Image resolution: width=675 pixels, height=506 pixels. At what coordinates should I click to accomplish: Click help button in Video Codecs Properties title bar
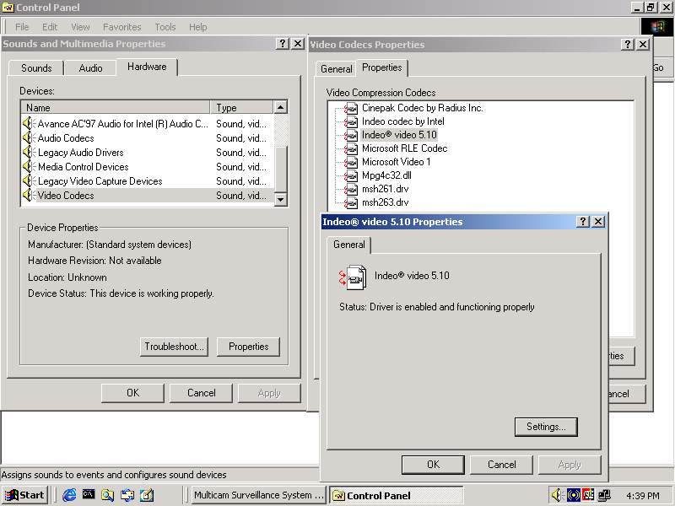(x=627, y=45)
